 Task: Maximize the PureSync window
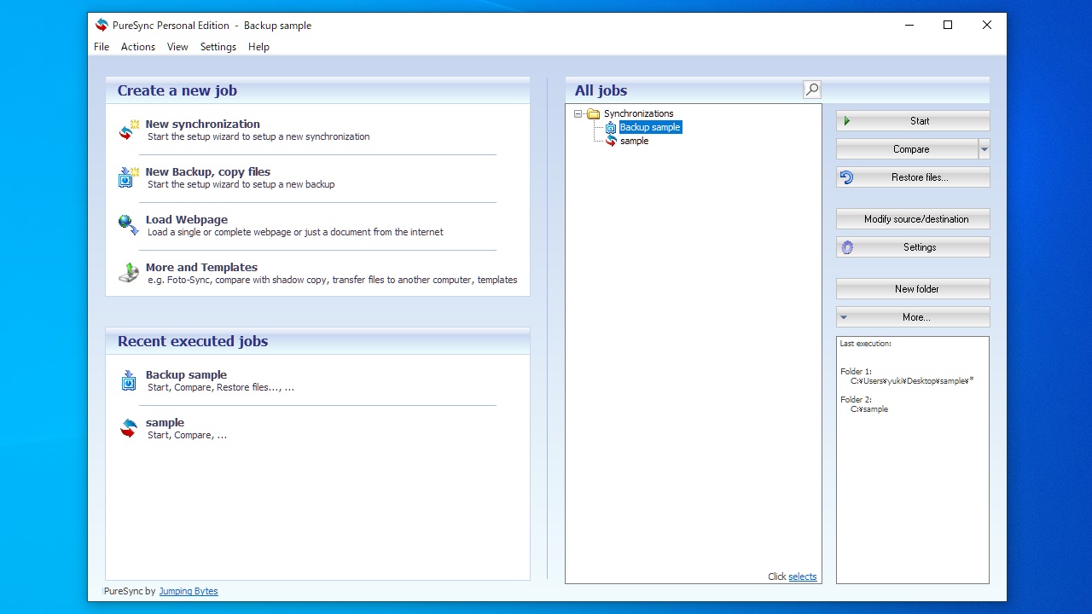coord(947,25)
